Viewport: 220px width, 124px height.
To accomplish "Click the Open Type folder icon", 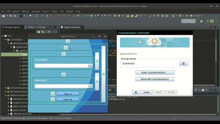I will click(x=128, y=16).
